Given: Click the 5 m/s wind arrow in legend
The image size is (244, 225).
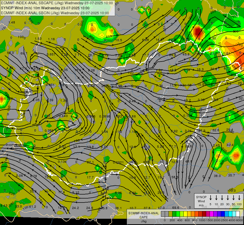Looking at the screenshot, I should click(x=210, y=198).
